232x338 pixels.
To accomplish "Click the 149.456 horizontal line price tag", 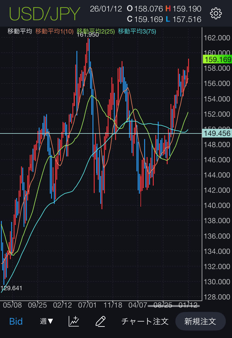I will [x=217, y=133].
